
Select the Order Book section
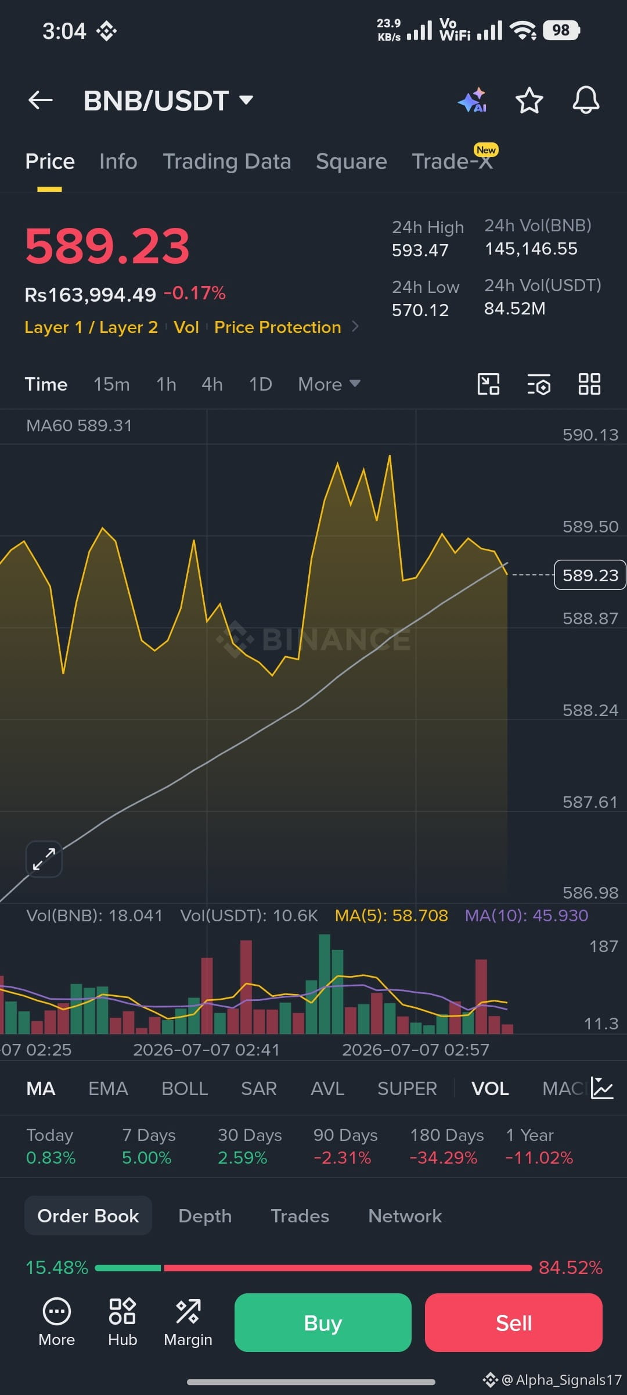pos(88,1215)
